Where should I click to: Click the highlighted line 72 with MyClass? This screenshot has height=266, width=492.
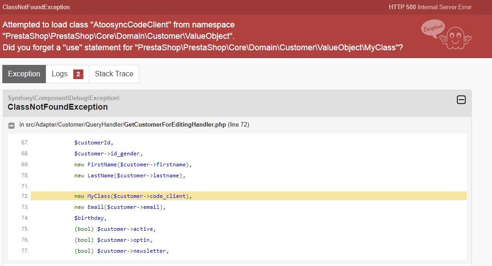[x=133, y=196]
